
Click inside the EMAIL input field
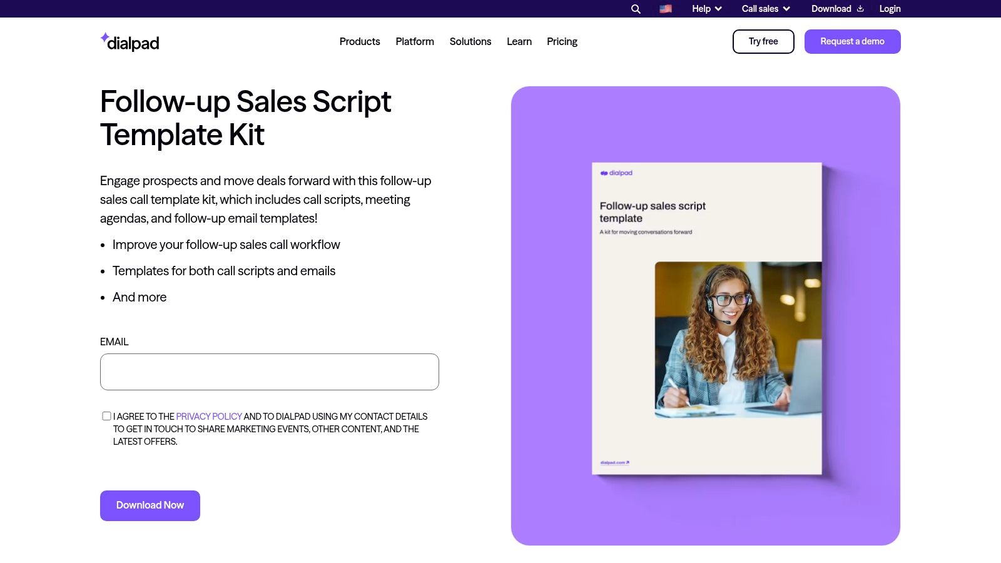pyautogui.click(x=269, y=372)
